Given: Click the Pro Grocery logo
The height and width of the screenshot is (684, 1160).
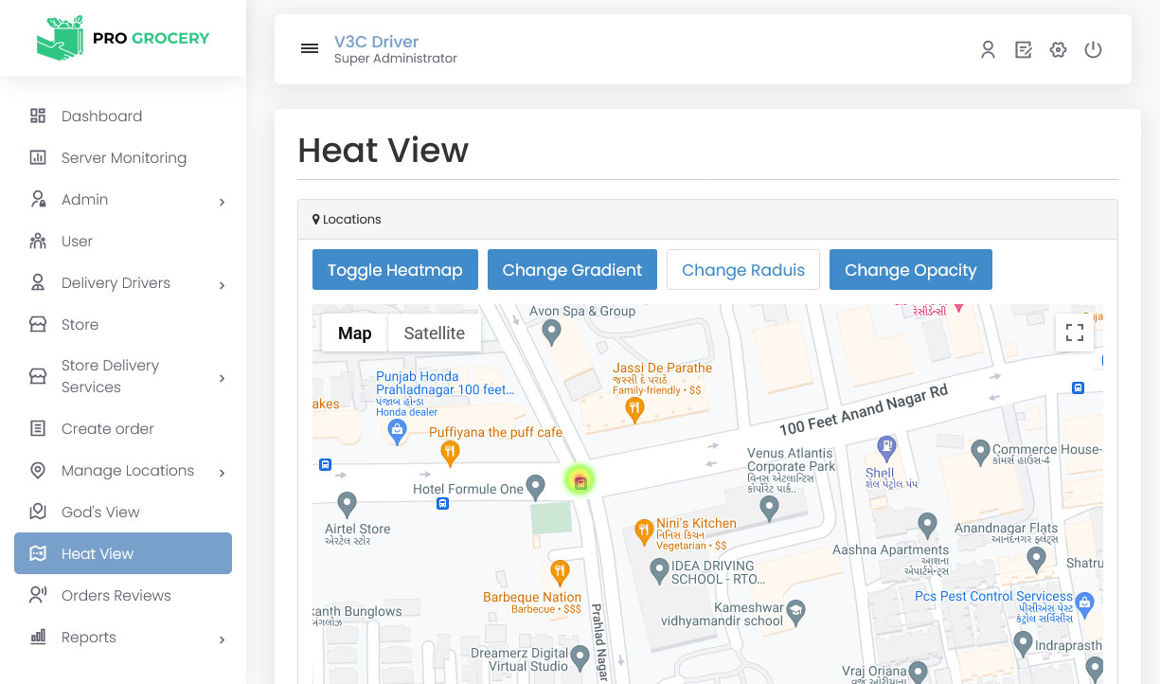Looking at the screenshot, I should [123, 38].
